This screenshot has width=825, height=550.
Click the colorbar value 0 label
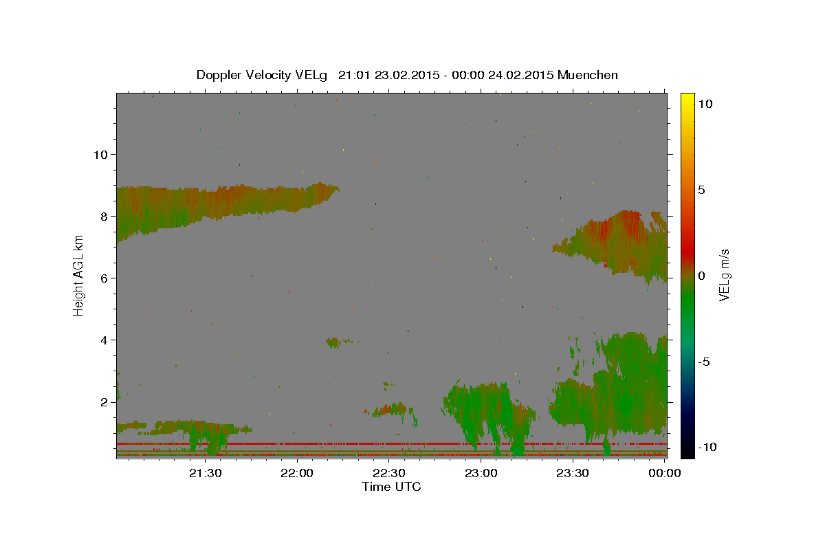coord(702,276)
